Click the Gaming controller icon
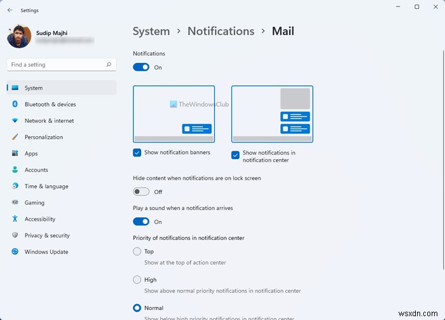The height and width of the screenshot is (320, 445). 15,202
